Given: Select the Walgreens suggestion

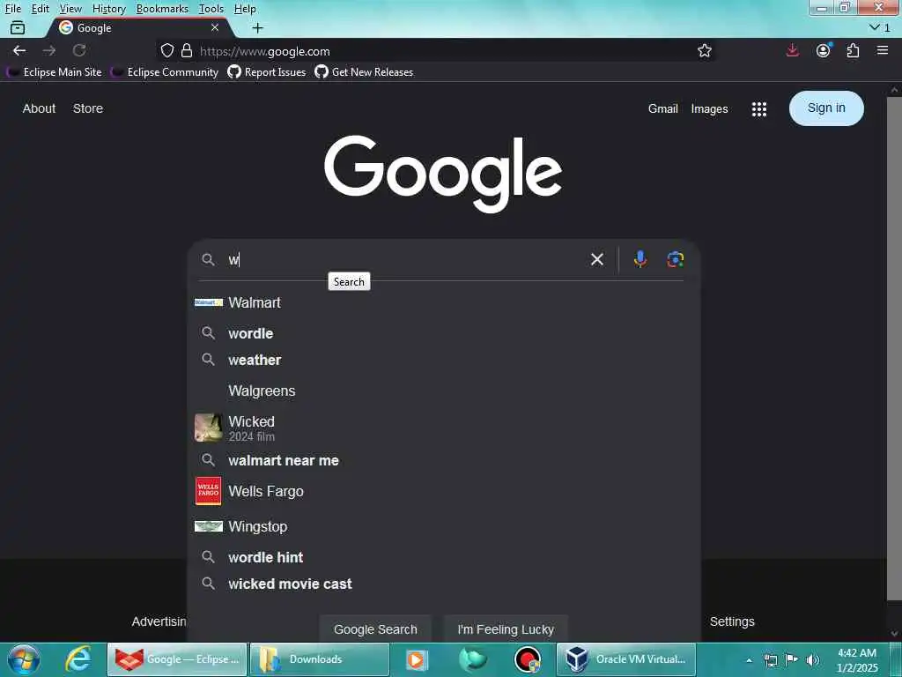Looking at the screenshot, I should click(443, 391).
